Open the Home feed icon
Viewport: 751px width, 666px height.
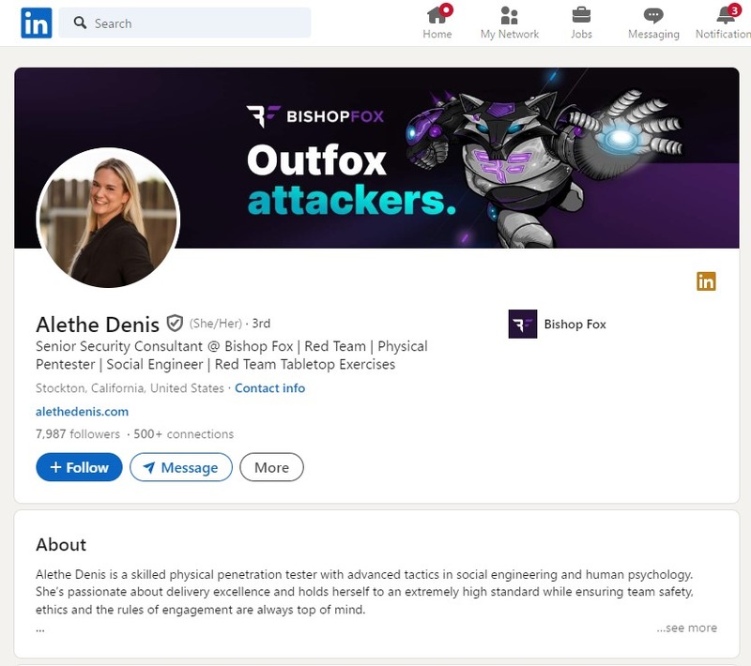tap(437, 16)
